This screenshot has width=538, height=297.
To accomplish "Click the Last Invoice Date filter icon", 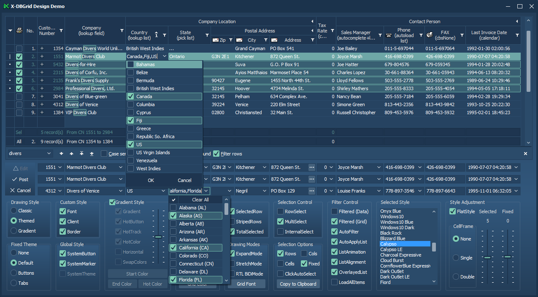I will click(x=517, y=35).
